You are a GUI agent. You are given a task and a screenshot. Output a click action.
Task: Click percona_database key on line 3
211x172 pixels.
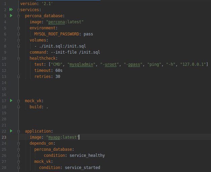coord(44,16)
